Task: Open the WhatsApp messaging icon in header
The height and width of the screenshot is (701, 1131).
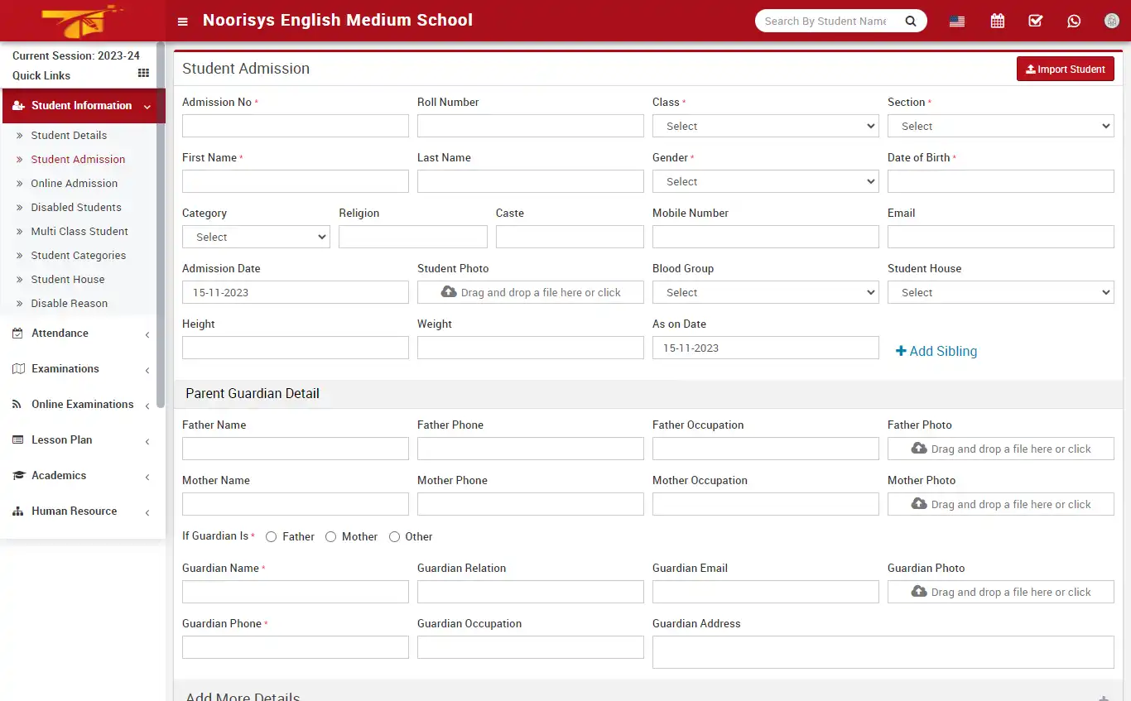Action: (1074, 21)
